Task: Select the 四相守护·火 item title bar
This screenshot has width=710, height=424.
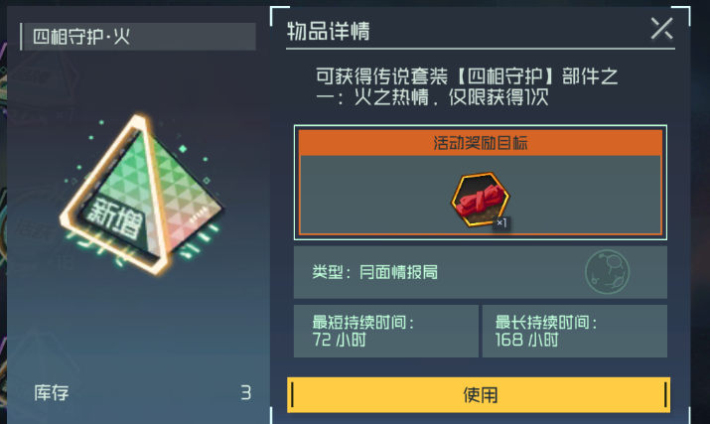Action: click(x=138, y=37)
